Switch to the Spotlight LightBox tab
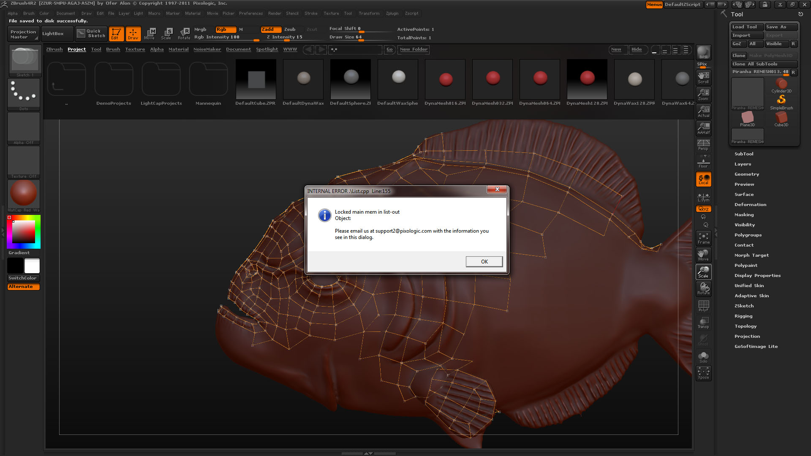This screenshot has height=456, width=811. click(267, 49)
